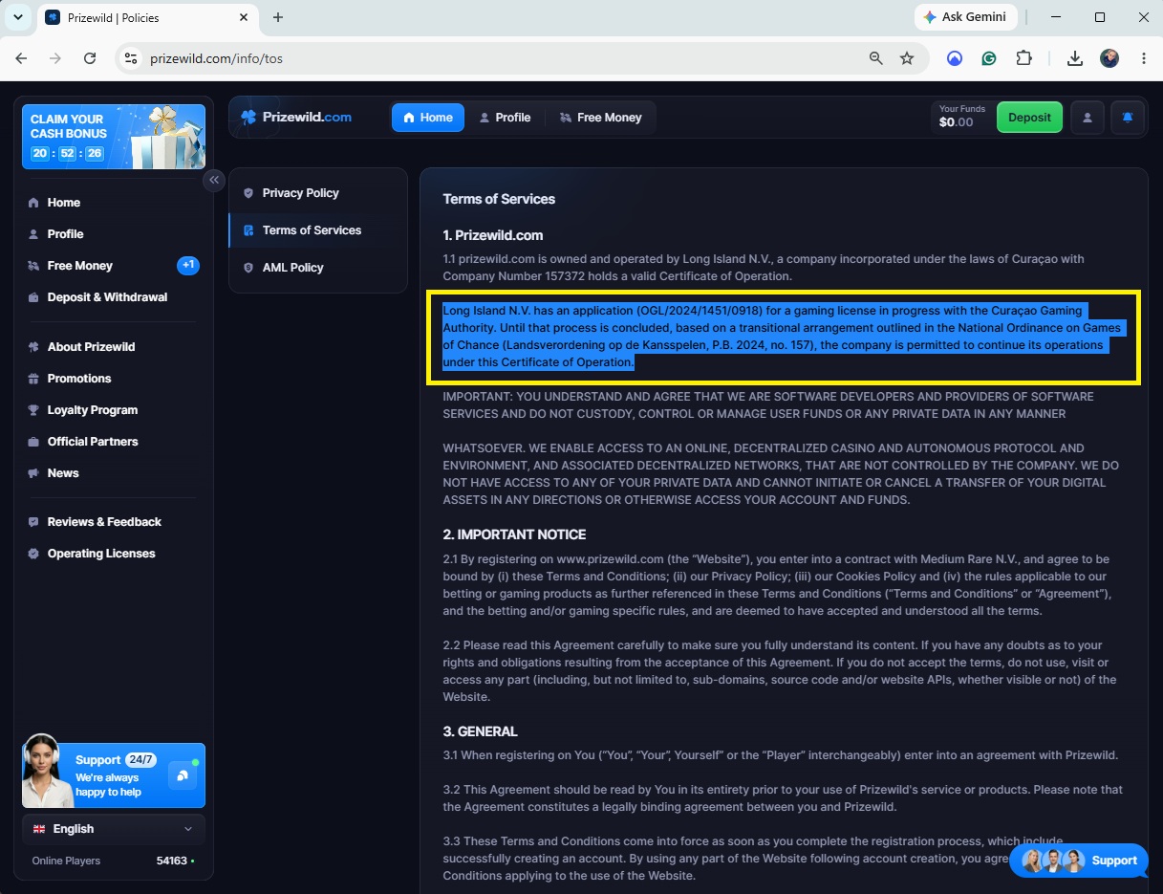Collapse the sidebar with double-chevron button

[214, 180]
